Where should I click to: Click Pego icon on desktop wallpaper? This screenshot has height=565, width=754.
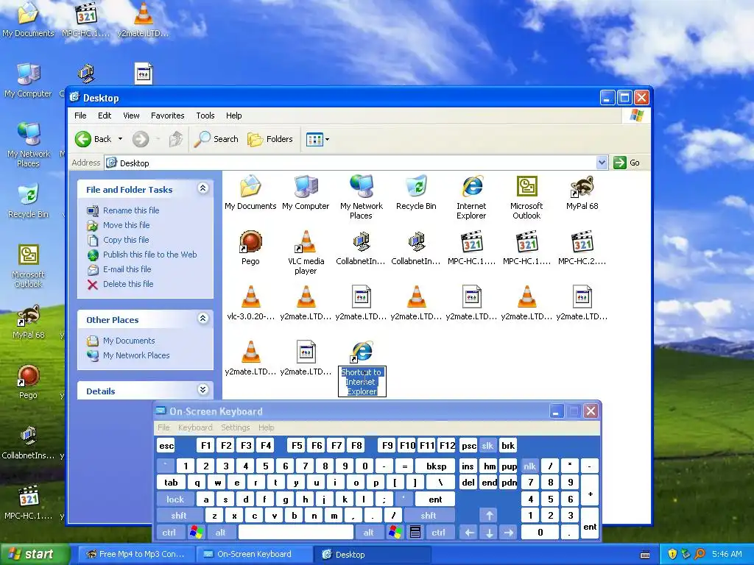[29, 376]
